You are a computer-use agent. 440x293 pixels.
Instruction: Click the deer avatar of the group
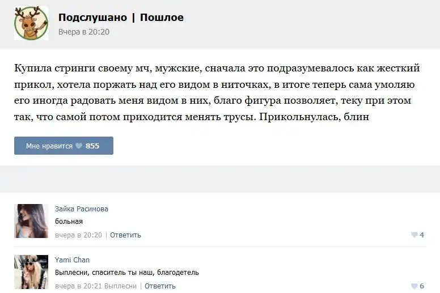(31, 24)
